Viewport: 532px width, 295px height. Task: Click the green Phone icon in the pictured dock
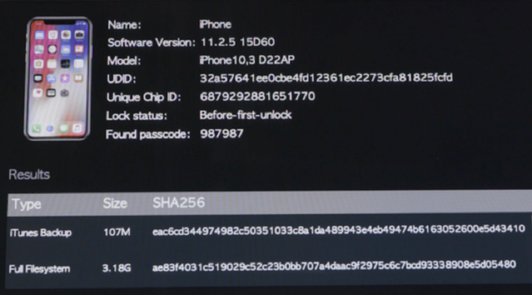37,128
